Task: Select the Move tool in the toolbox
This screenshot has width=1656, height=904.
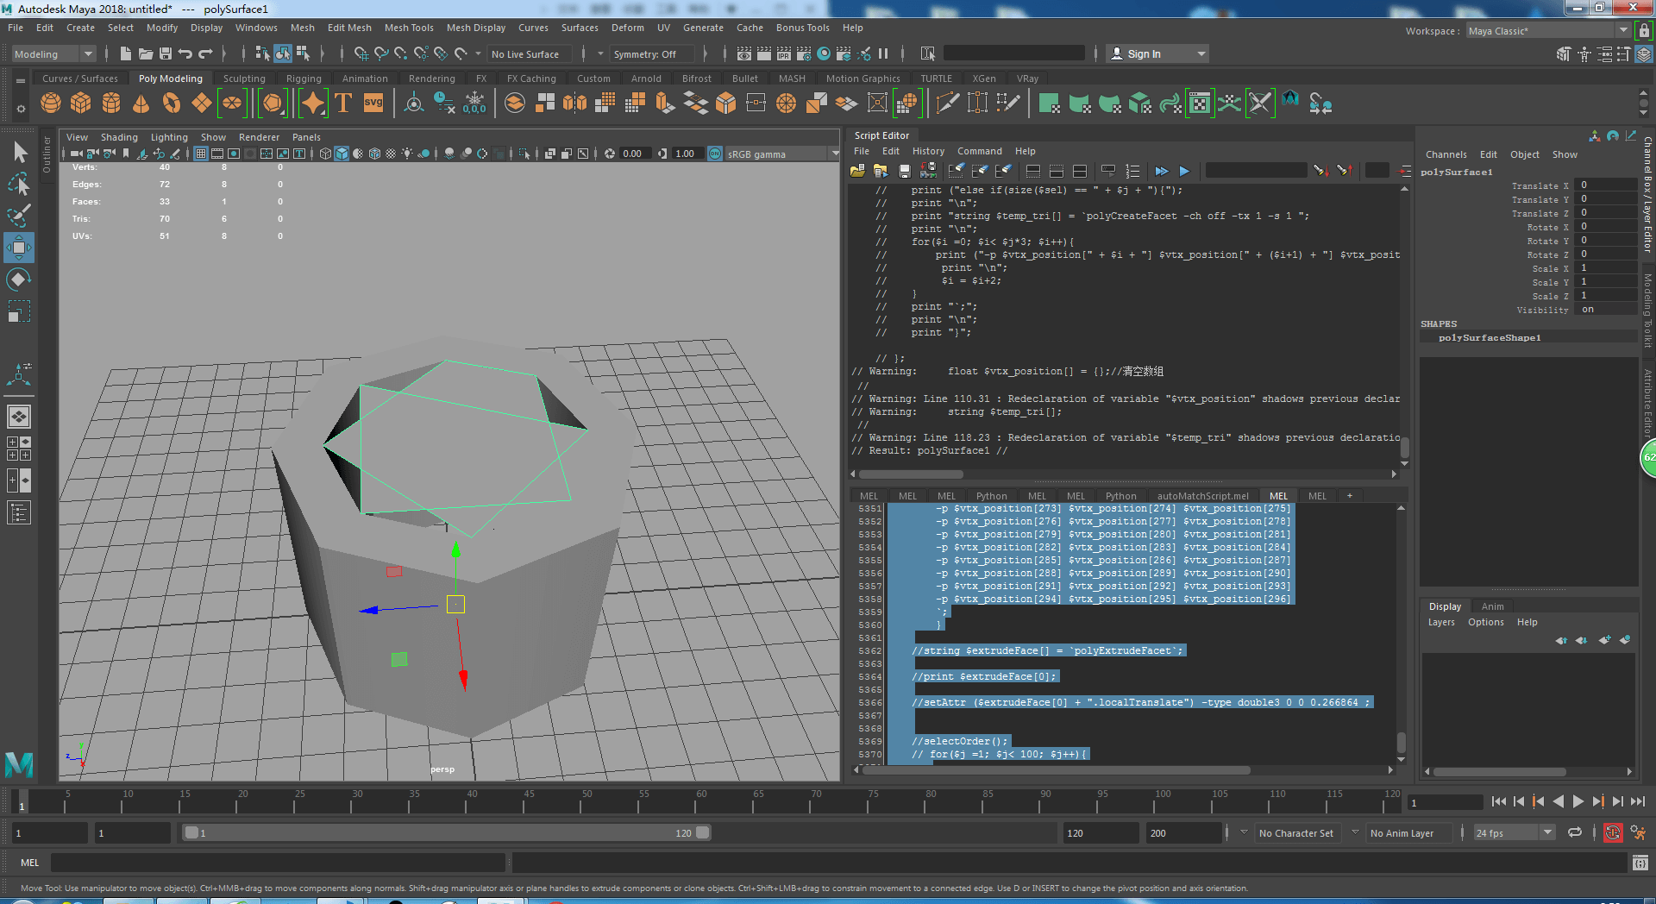Action: point(19,248)
